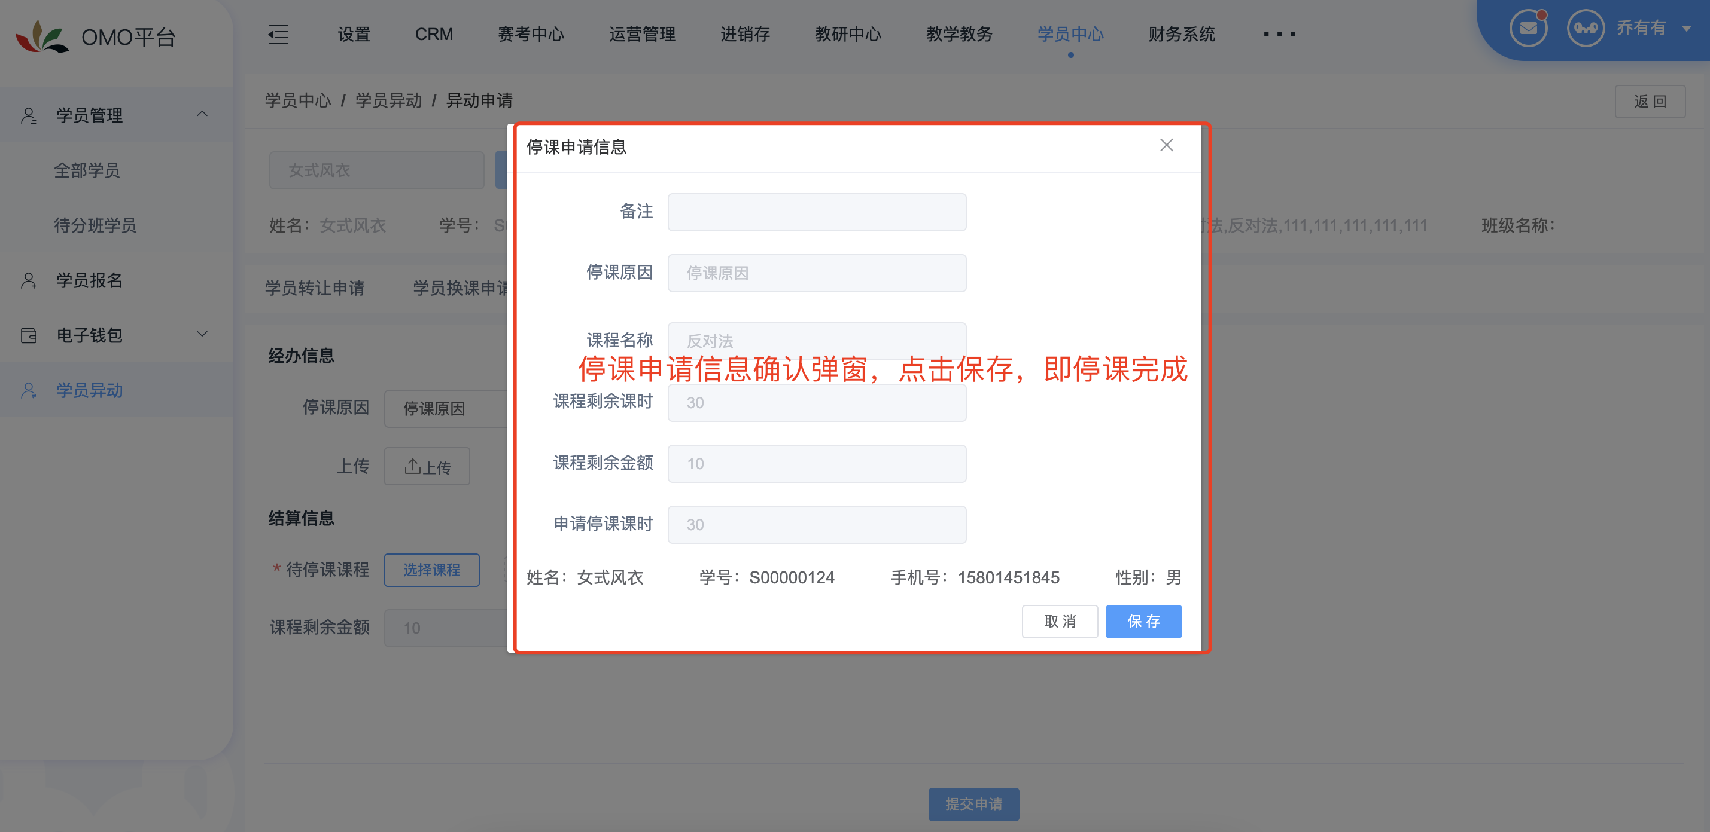
Task: Click 保存 to confirm suspension
Action: (1143, 621)
